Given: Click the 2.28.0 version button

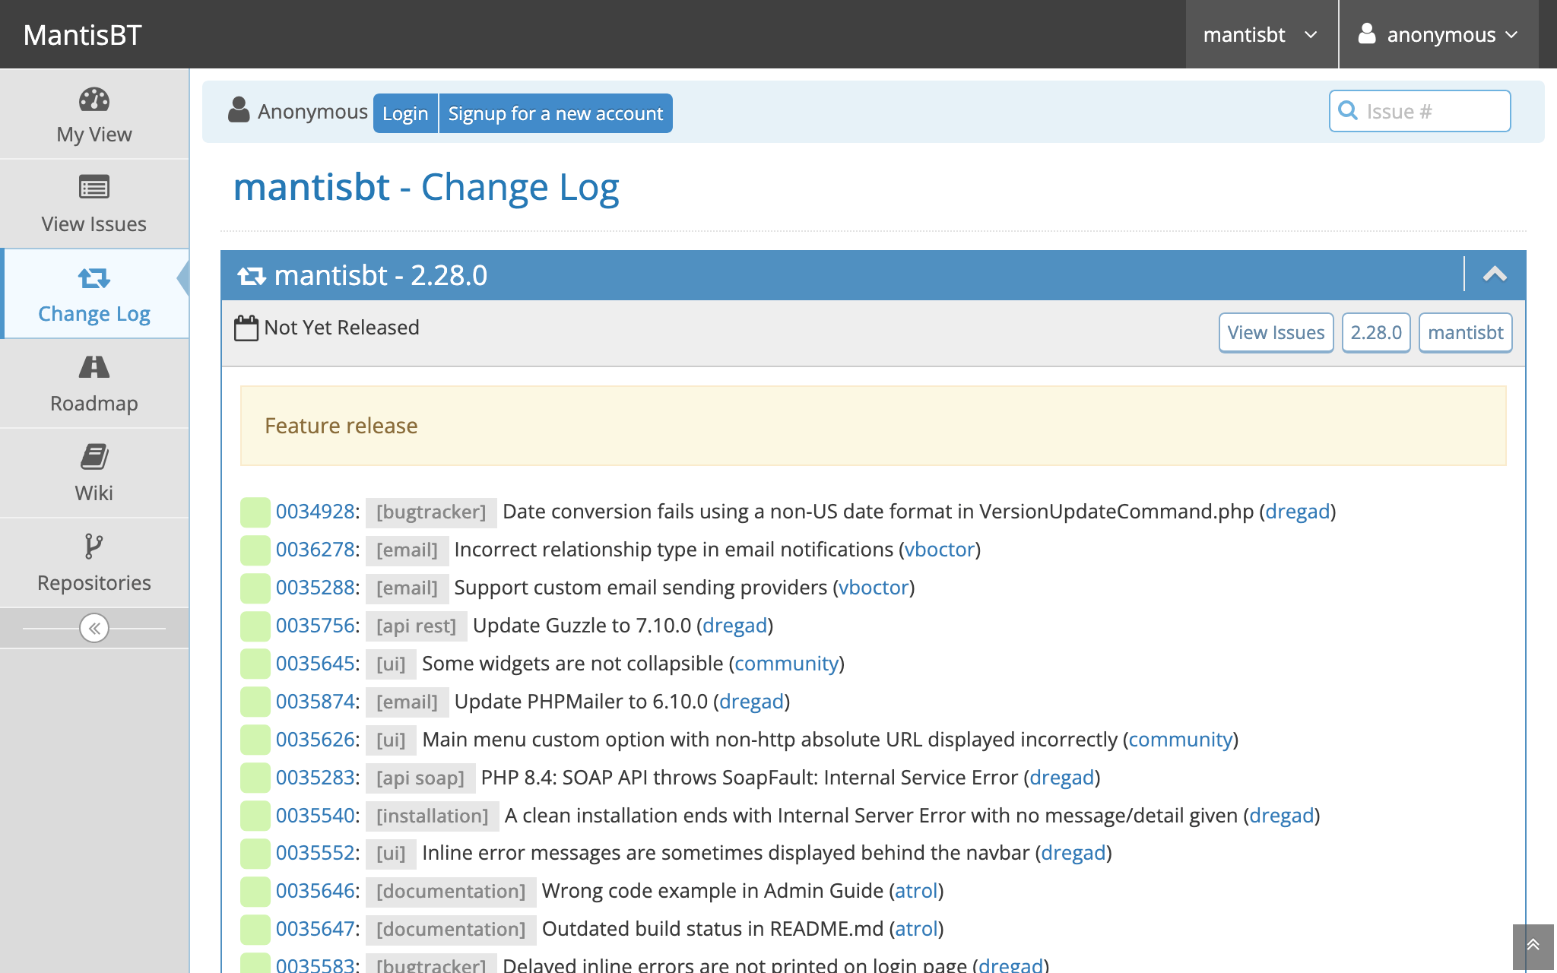Looking at the screenshot, I should [x=1375, y=333].
